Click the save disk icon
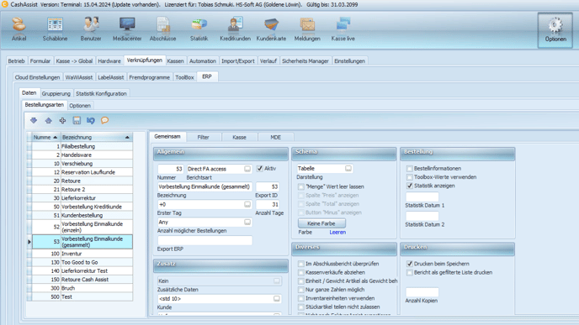The width and height of the screenshot is (579, 325). (77, 120)
